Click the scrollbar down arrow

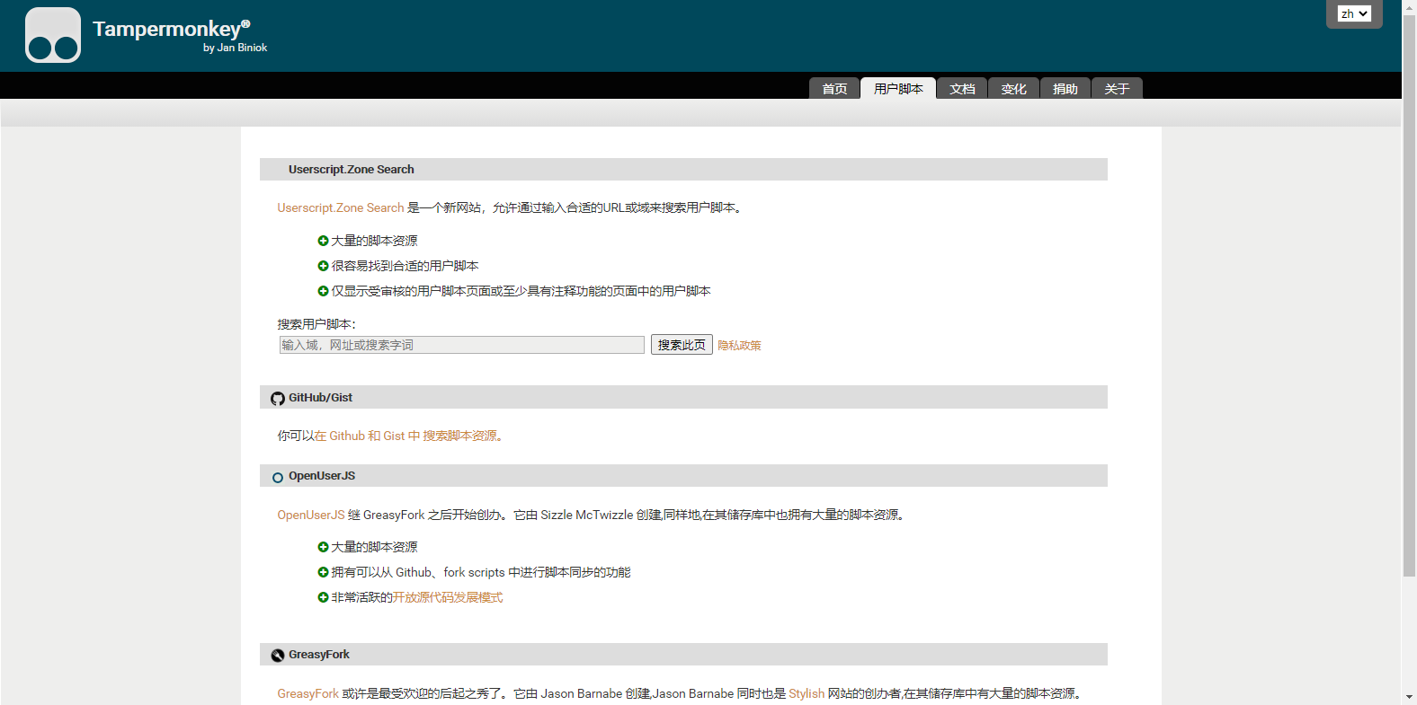click(1409, 697)
